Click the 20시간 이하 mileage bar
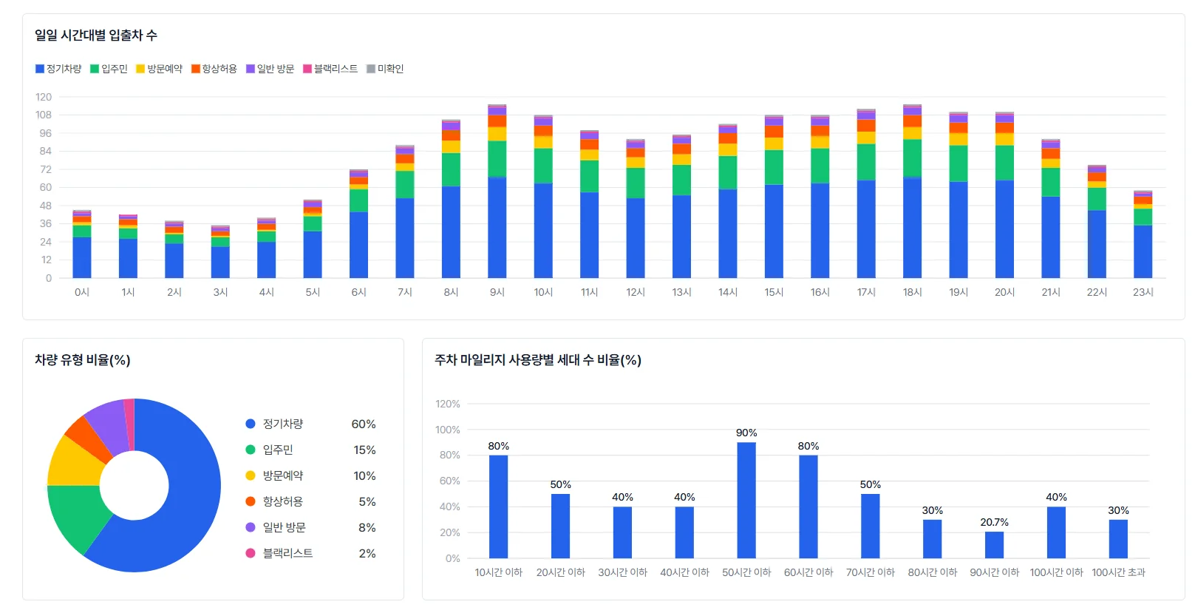Screen dimensions: 1195x613 561,526
